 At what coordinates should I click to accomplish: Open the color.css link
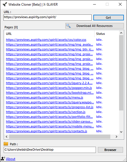pyautogui.click(x=46, y=40)
